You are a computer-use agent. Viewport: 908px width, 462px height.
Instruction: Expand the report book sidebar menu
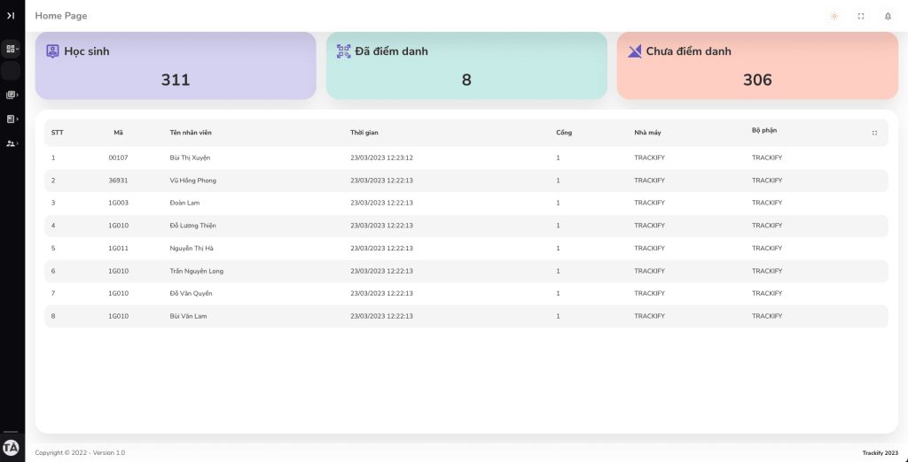[x=12, y=119]
